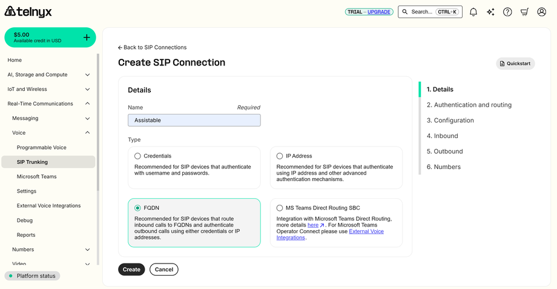Click the back arrow to SIP Connections
Image resolution: width=557 pixels, height=289 pixels.
pos(120,47)
